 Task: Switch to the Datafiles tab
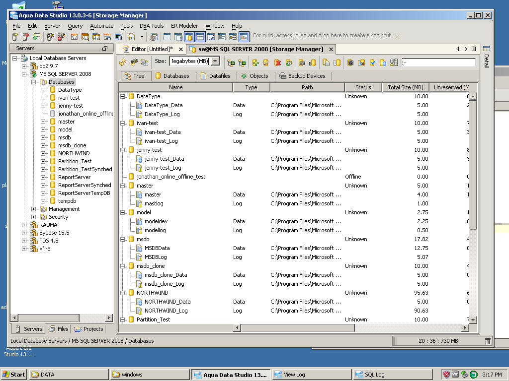tap(216, 76)
